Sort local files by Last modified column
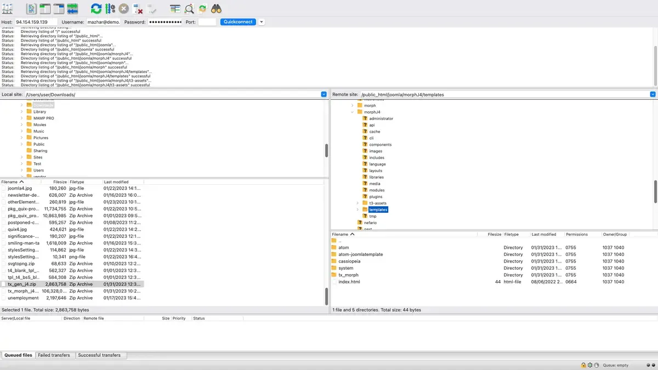Viewport: 658px width, 370px height. point(123,181)
